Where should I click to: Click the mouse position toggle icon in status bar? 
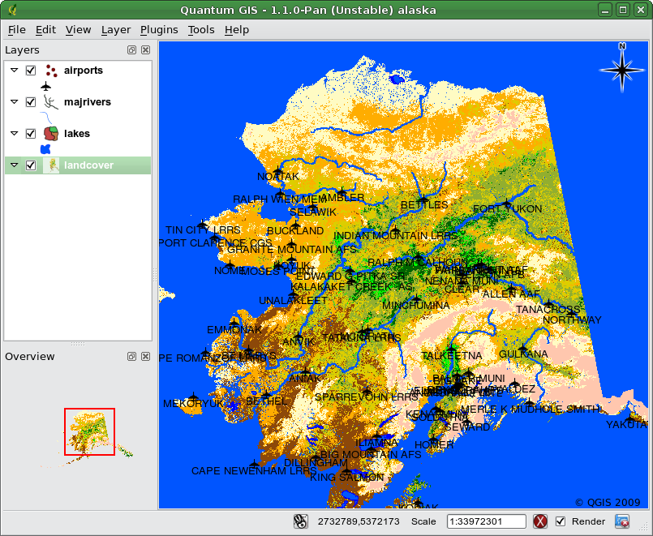300,521
